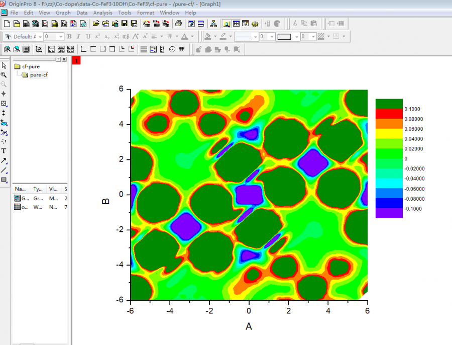Screen dimensions: 452x345
Task: Select the pure-cf folder in Project Explorer
Action: pyautogui.click(x=38, y=75)
